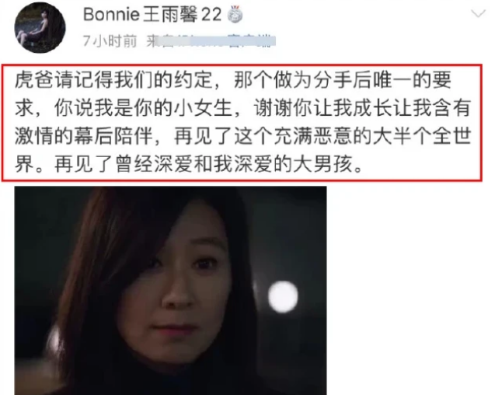
Task: Click the word Bonnie in the username
Action: (x=111, y=15)
